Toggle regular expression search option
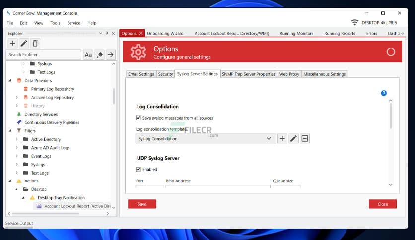Viewport: 415px width, 240px height. coord(99,55)
